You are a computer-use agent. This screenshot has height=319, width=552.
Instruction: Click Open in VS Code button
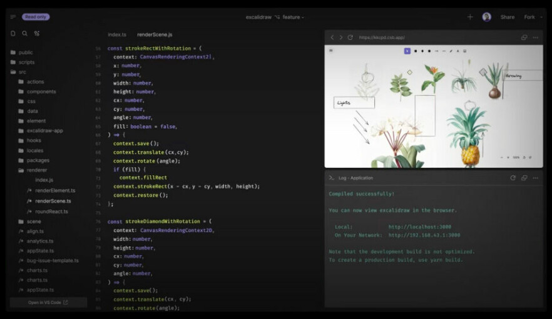click(48, 303)
